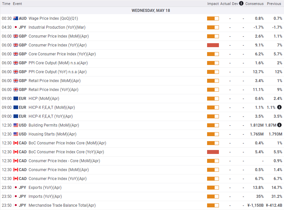284x210 pixels.
Task: Click the UK flag beside Consumer Price Index (MoM)
Action: [x=16, y=36]
